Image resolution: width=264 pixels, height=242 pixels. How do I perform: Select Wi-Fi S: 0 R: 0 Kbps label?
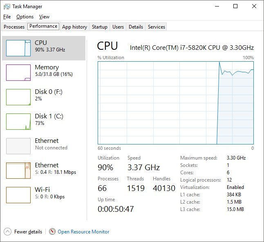[50, 193]
